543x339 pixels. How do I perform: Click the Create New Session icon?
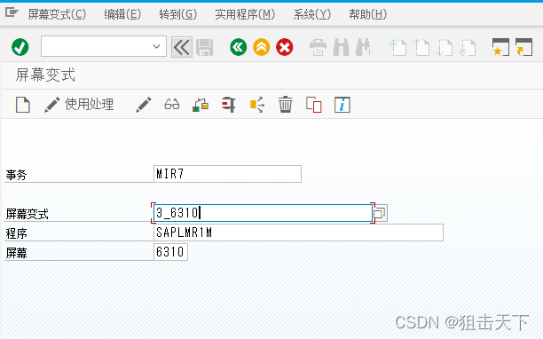coord(500,47)
